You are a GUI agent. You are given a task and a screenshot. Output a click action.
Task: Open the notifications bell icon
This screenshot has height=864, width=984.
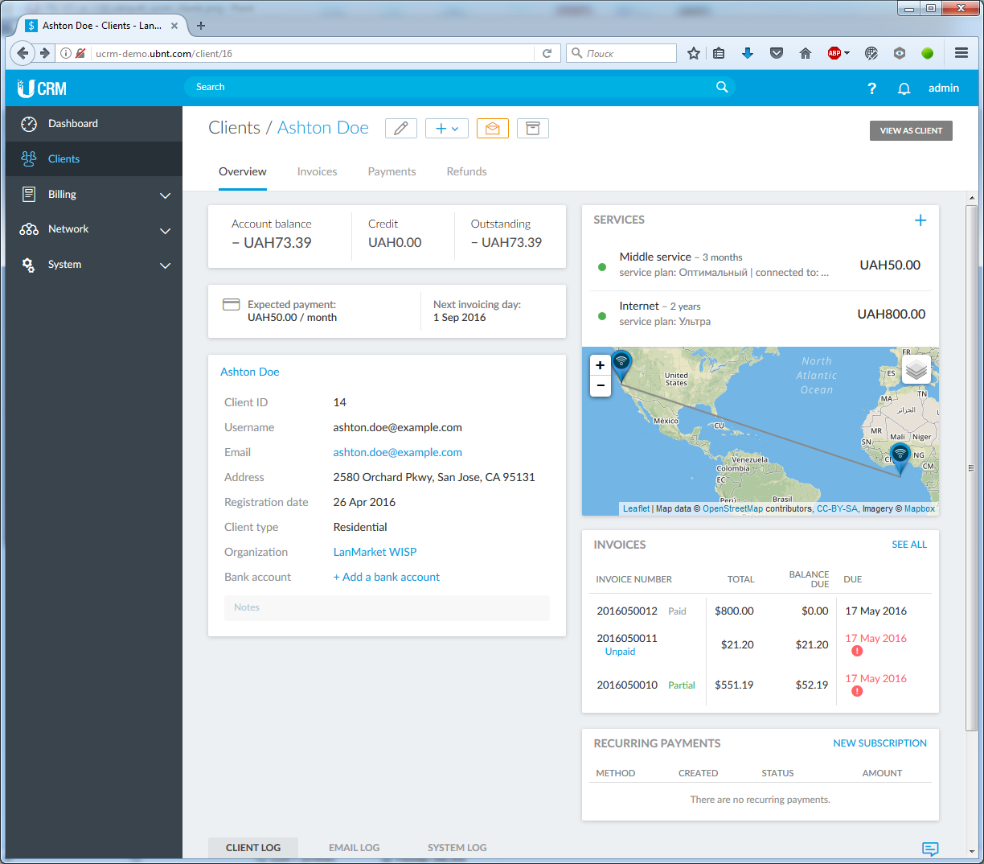[x=904, y=88]
